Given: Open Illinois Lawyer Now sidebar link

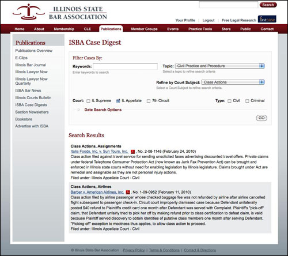Looking at the screenshot, I should tap(31, 72).
